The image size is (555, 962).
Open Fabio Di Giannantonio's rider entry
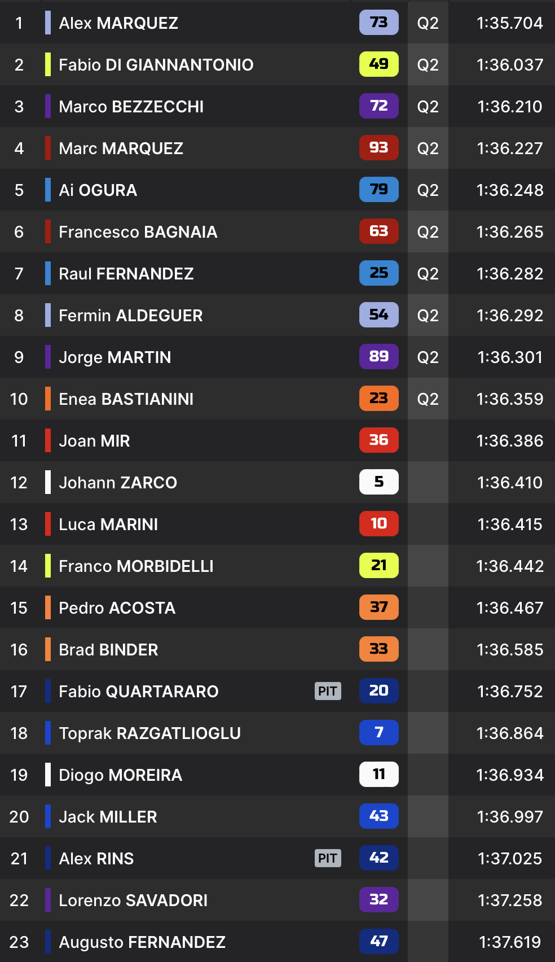tap(156, 65)
